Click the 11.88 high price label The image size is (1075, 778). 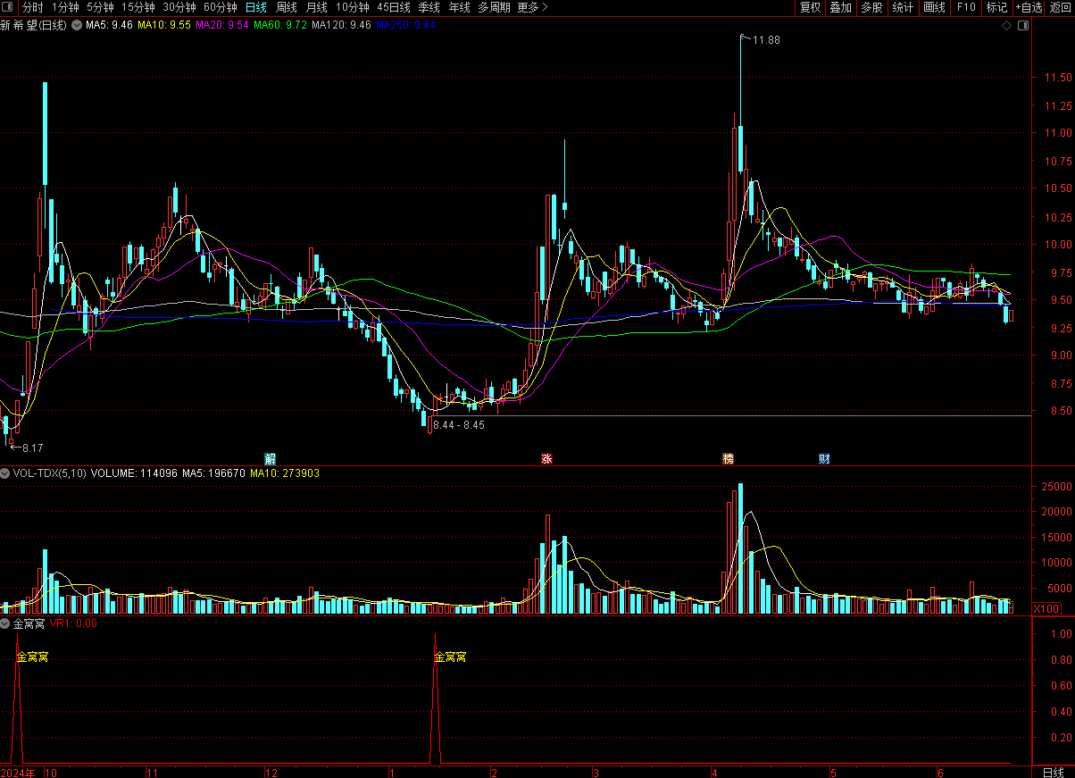[x=766, y=40]
